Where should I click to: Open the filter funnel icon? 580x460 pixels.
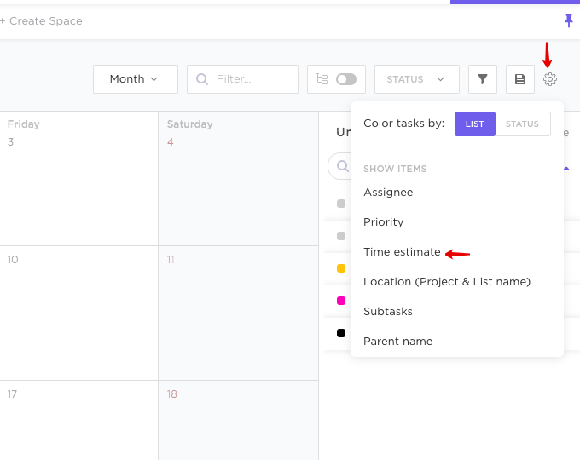pyautogui.click(x=483, y=79)
